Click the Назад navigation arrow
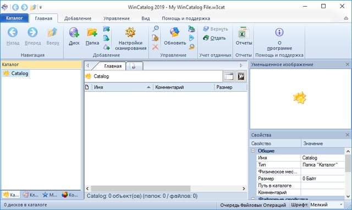This screenshot has height=210, width=352. pyautogui.click(x=13, y=32)
